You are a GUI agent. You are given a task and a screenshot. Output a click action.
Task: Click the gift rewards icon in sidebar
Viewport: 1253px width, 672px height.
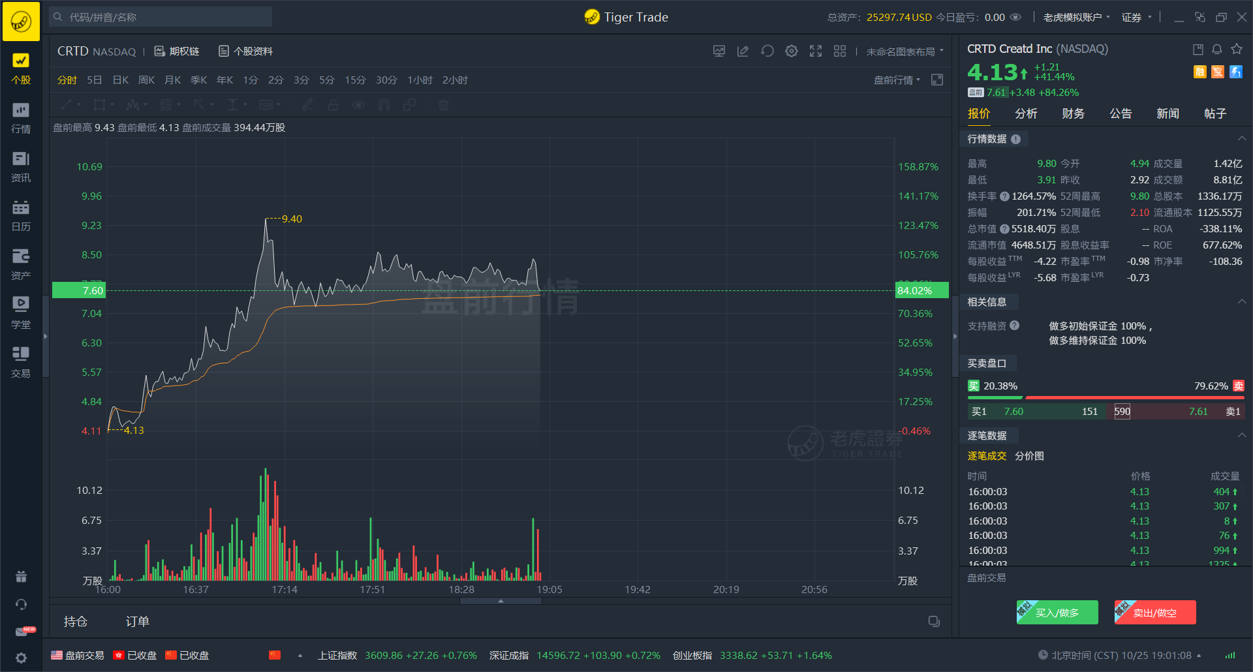pos(21,576)
